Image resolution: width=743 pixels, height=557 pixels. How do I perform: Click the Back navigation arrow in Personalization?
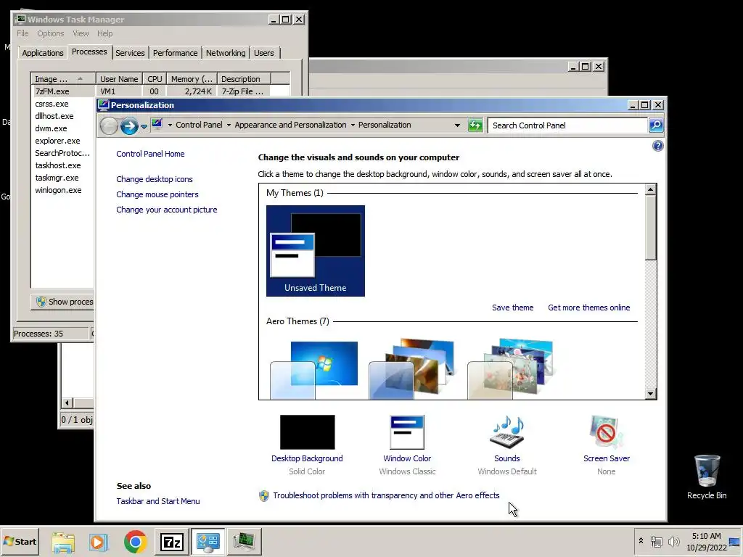coord(109,126)
